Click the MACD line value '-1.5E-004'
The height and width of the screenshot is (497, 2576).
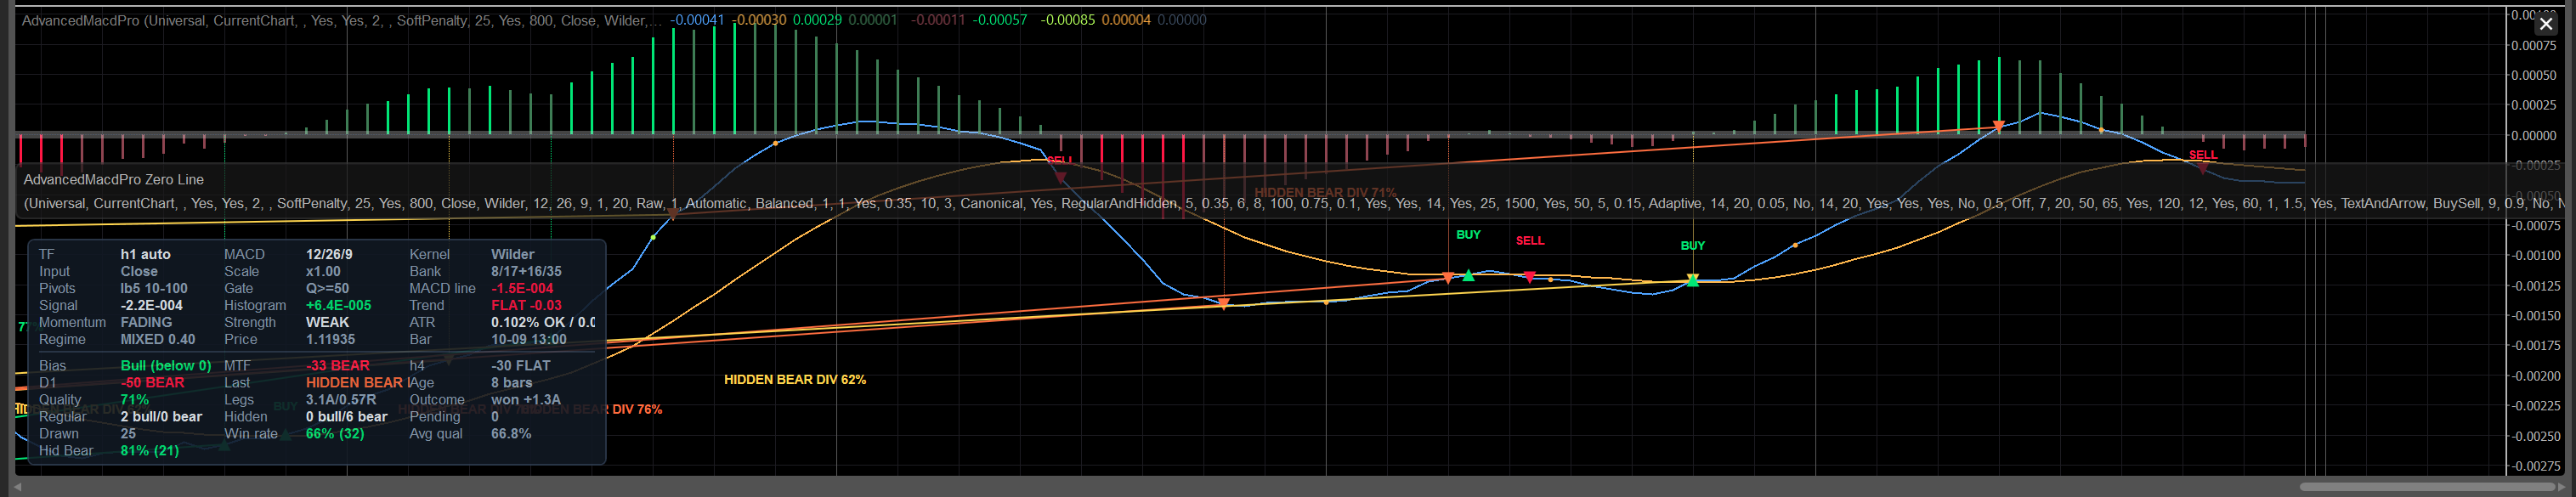[522, 289]
